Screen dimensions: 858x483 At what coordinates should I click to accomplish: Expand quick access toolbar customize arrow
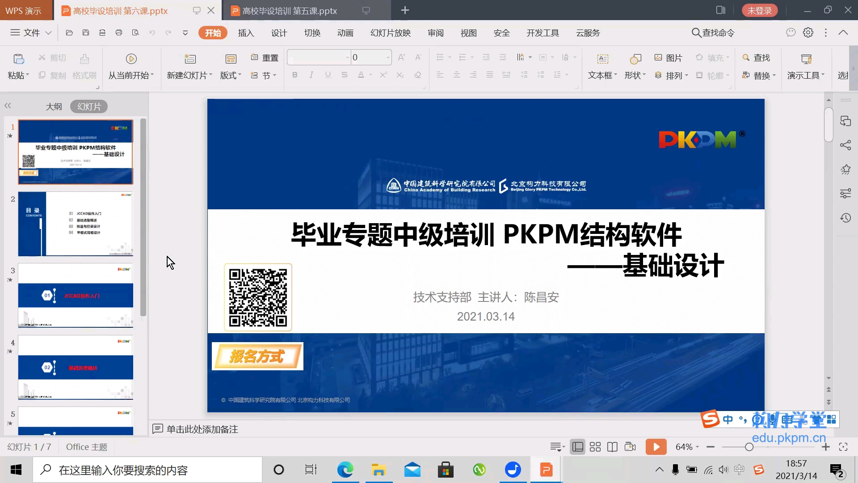(185, 33)
